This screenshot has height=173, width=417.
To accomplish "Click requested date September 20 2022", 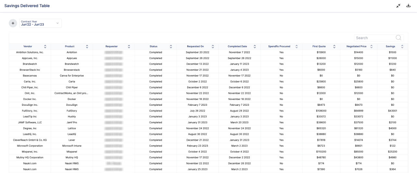I will coord(198,52).
